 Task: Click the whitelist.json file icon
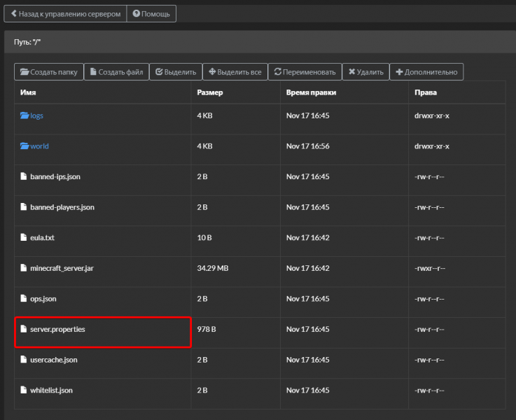[23, 390]
